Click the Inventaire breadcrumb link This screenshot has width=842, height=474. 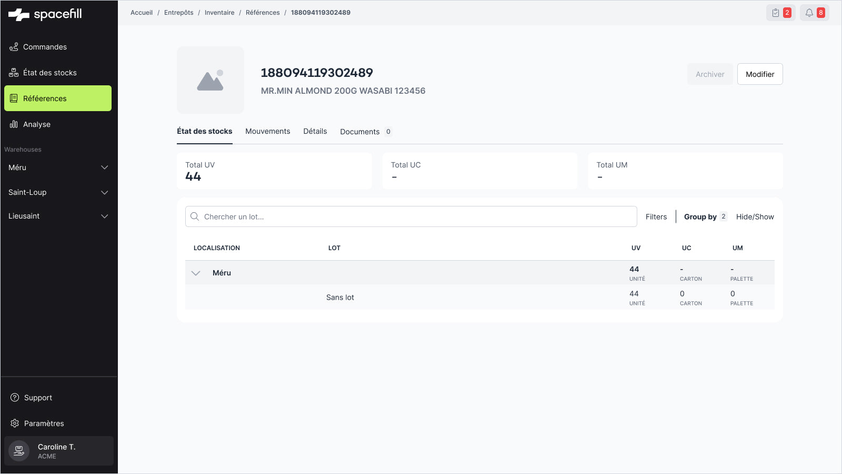(x=219, y=13)
